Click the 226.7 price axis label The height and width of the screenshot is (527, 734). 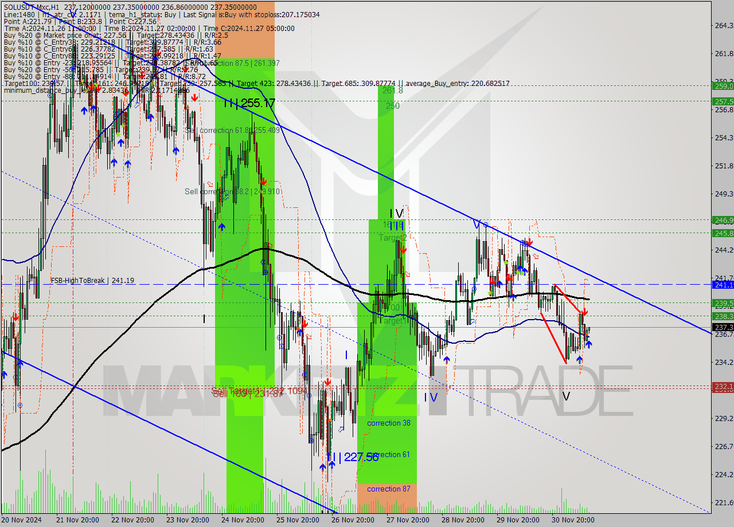[x=724, y=446]
